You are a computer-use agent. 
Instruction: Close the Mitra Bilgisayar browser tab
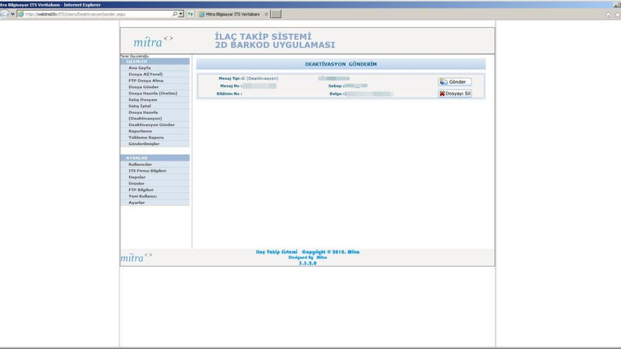pos(266,14)
